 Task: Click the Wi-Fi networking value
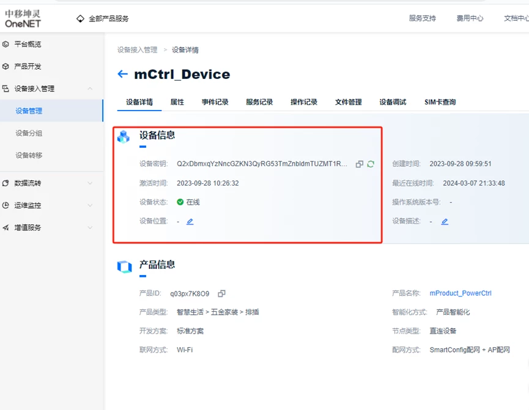click(x=185, y=350)
